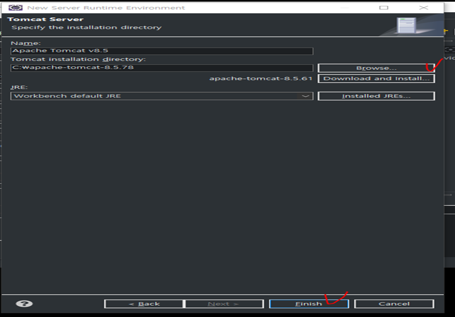
Task: Select the Workbench default JRE combo box
Action: (x=161, y=96)
